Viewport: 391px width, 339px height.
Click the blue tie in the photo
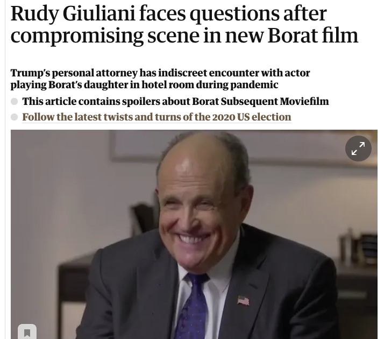(x=192, y=306)
